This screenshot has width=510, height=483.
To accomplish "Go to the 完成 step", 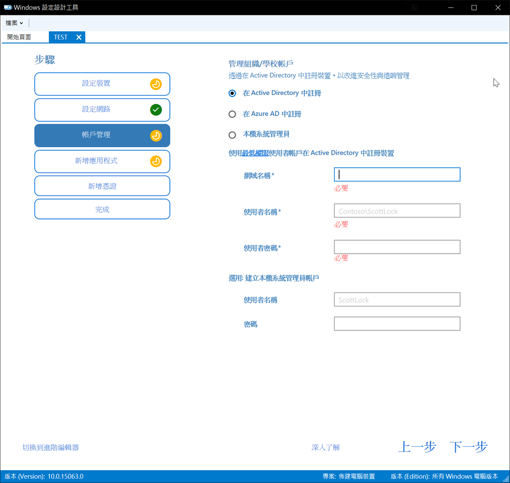I will pyautogui.click(x=102, y=209).
